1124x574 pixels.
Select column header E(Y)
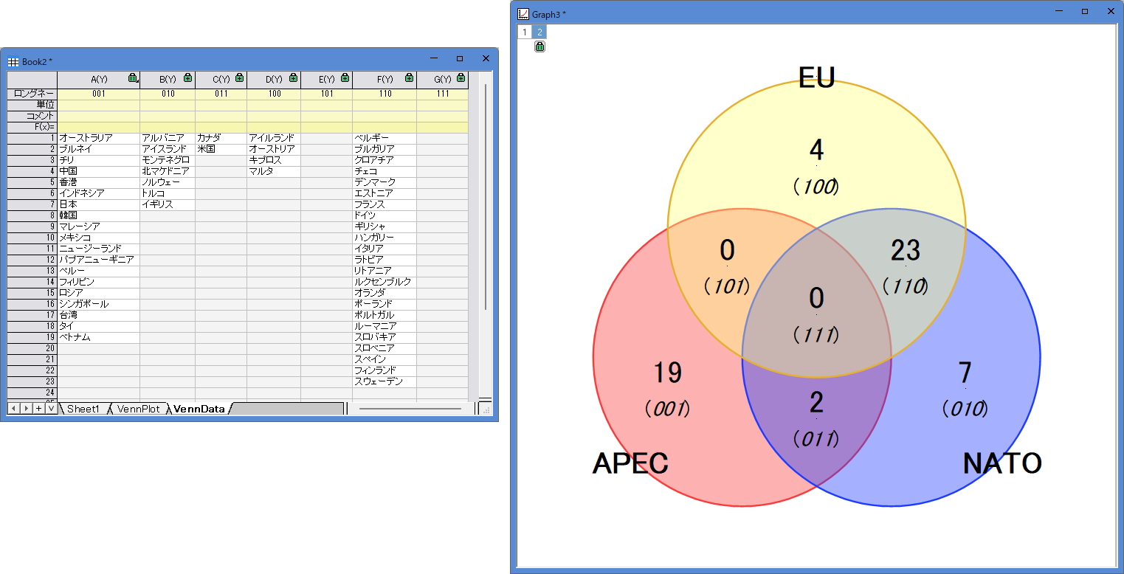(326, 79)
